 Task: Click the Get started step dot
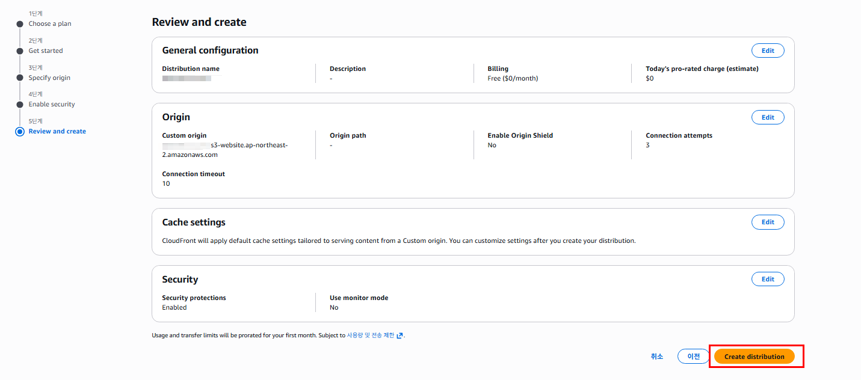point(20,51)
